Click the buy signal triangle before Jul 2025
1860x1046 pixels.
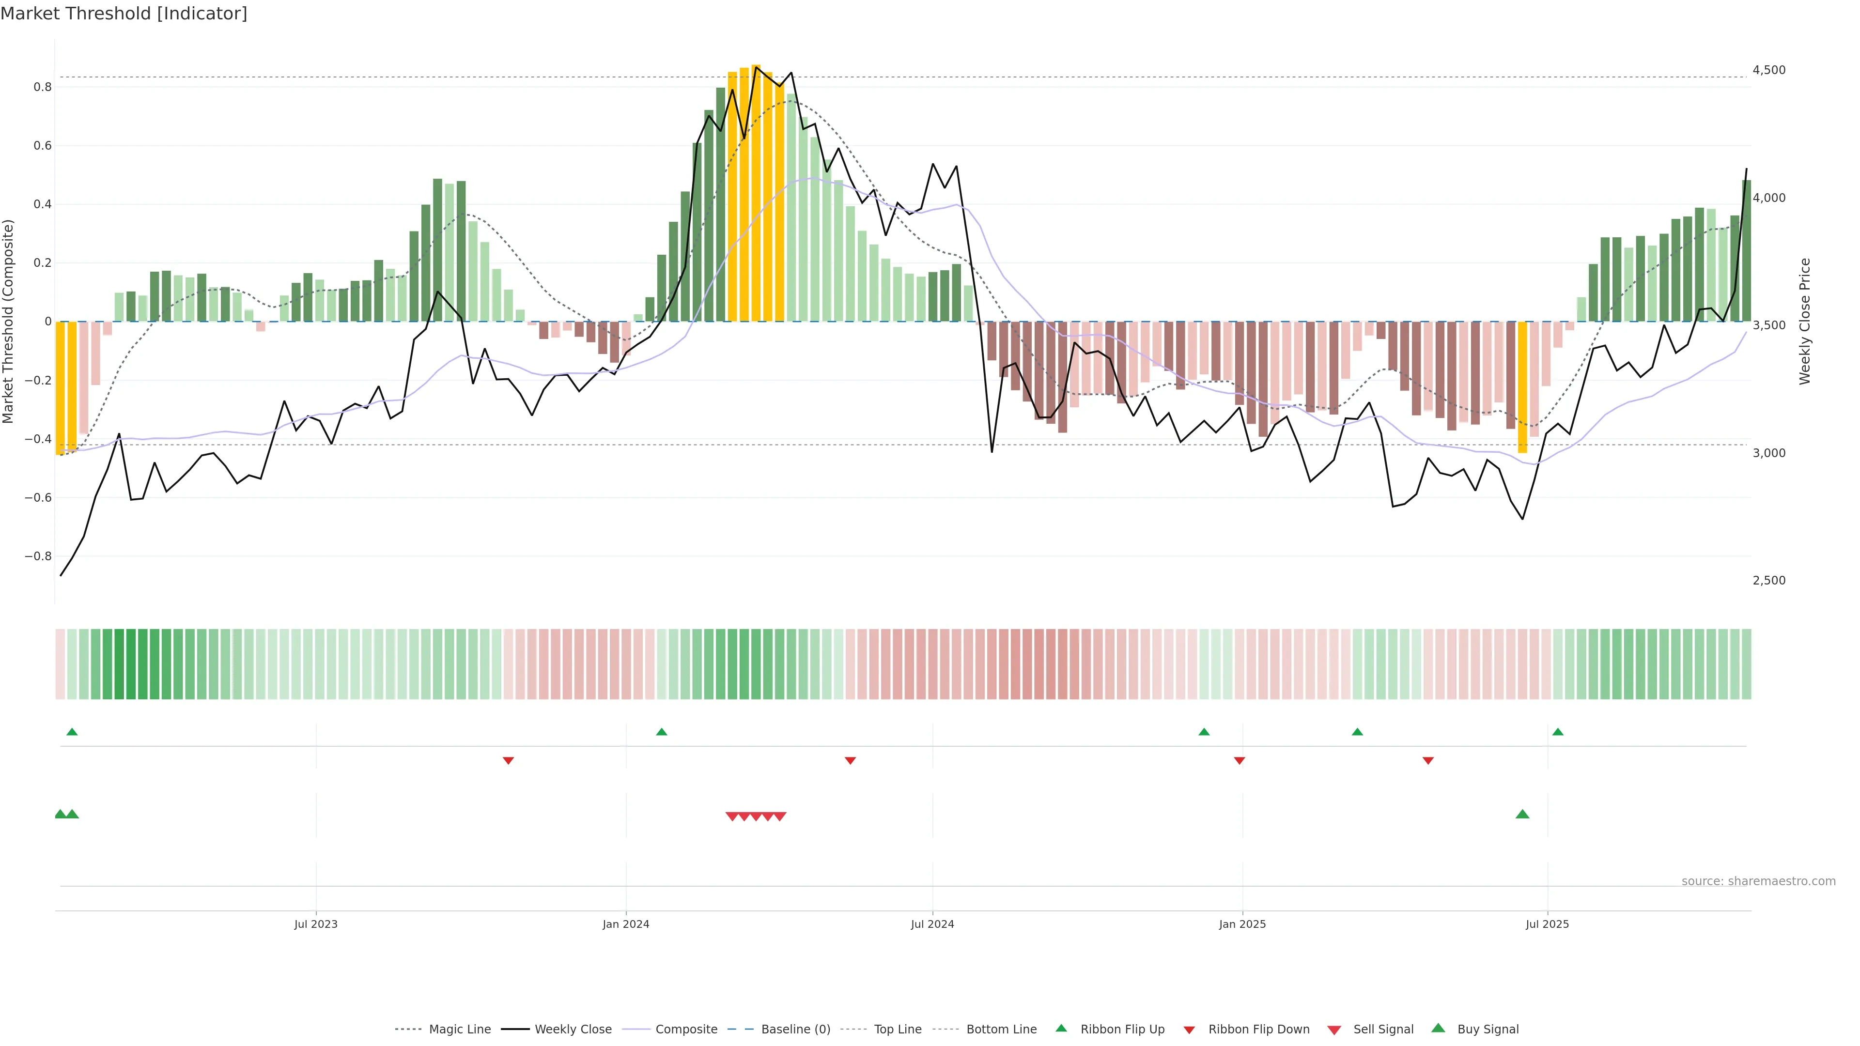coord(1522,814)
